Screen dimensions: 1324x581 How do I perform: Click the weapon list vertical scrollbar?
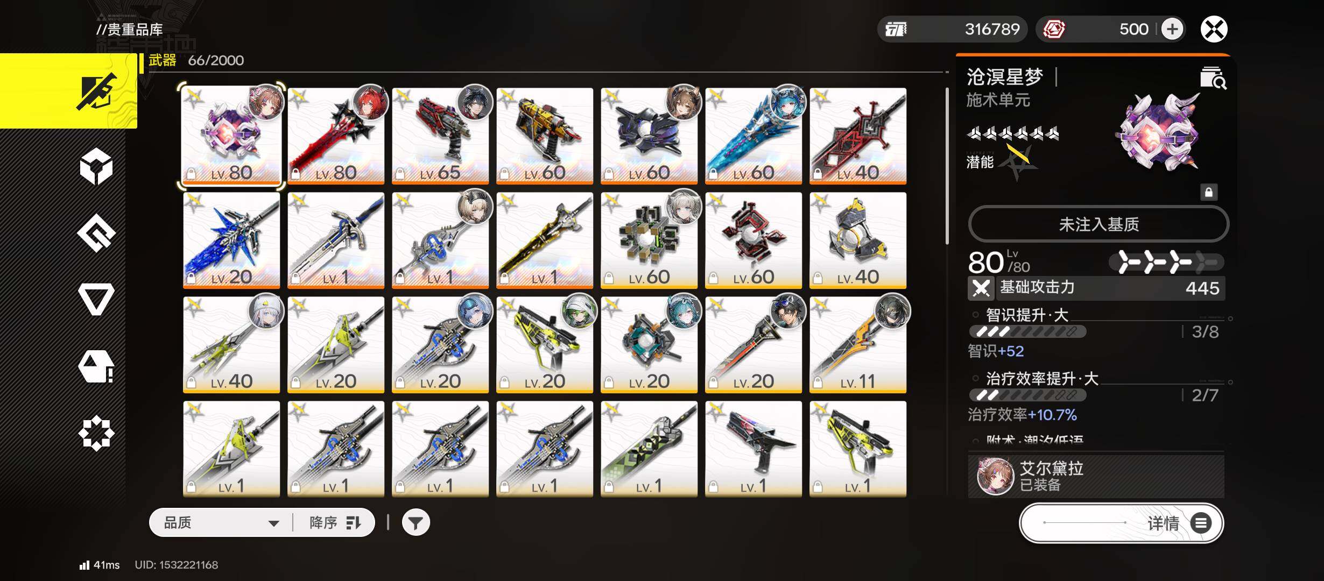pos(947,167)
